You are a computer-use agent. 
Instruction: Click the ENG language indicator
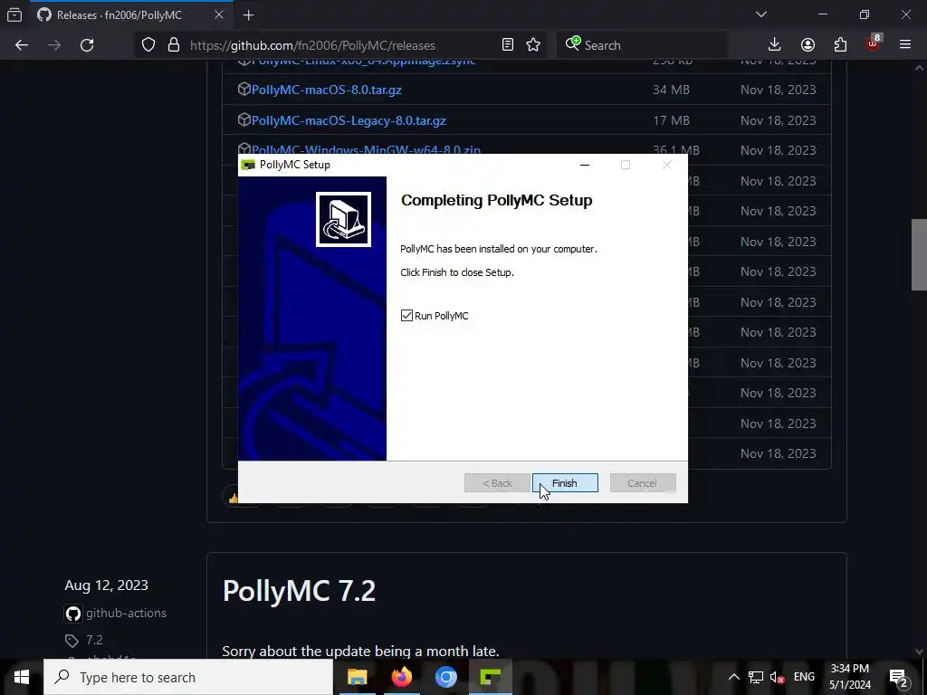[x=804, y=677]
